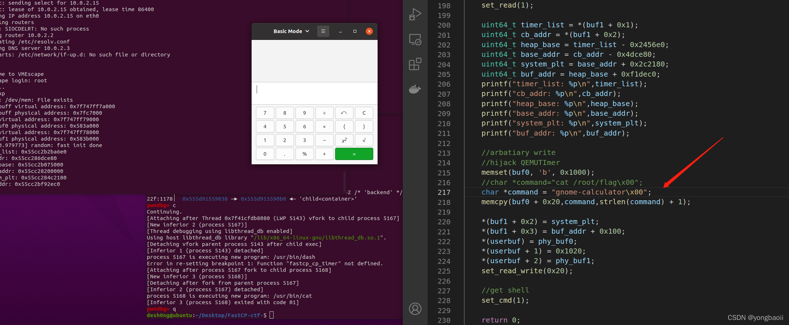This screenshot has width=789, height=325.
Task: Click calculator digit 2
Action: [x=285, y=140]
